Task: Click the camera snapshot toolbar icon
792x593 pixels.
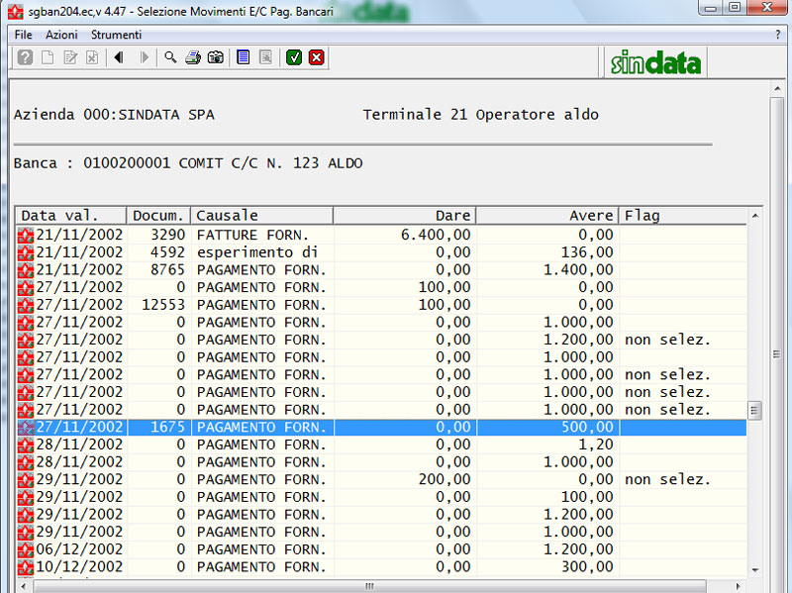Action: [x=216, y=57]
